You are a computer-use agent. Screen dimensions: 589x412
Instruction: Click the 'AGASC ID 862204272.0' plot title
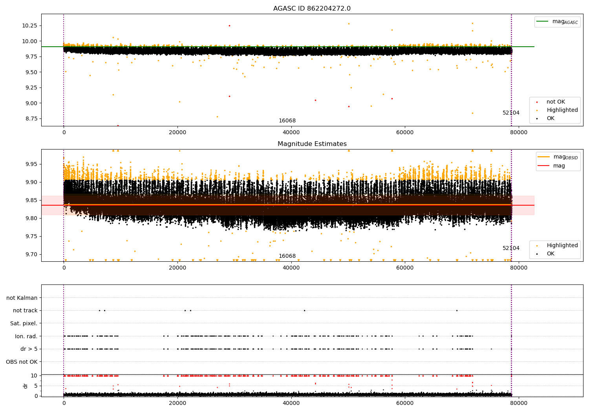(x=312, y=9)
